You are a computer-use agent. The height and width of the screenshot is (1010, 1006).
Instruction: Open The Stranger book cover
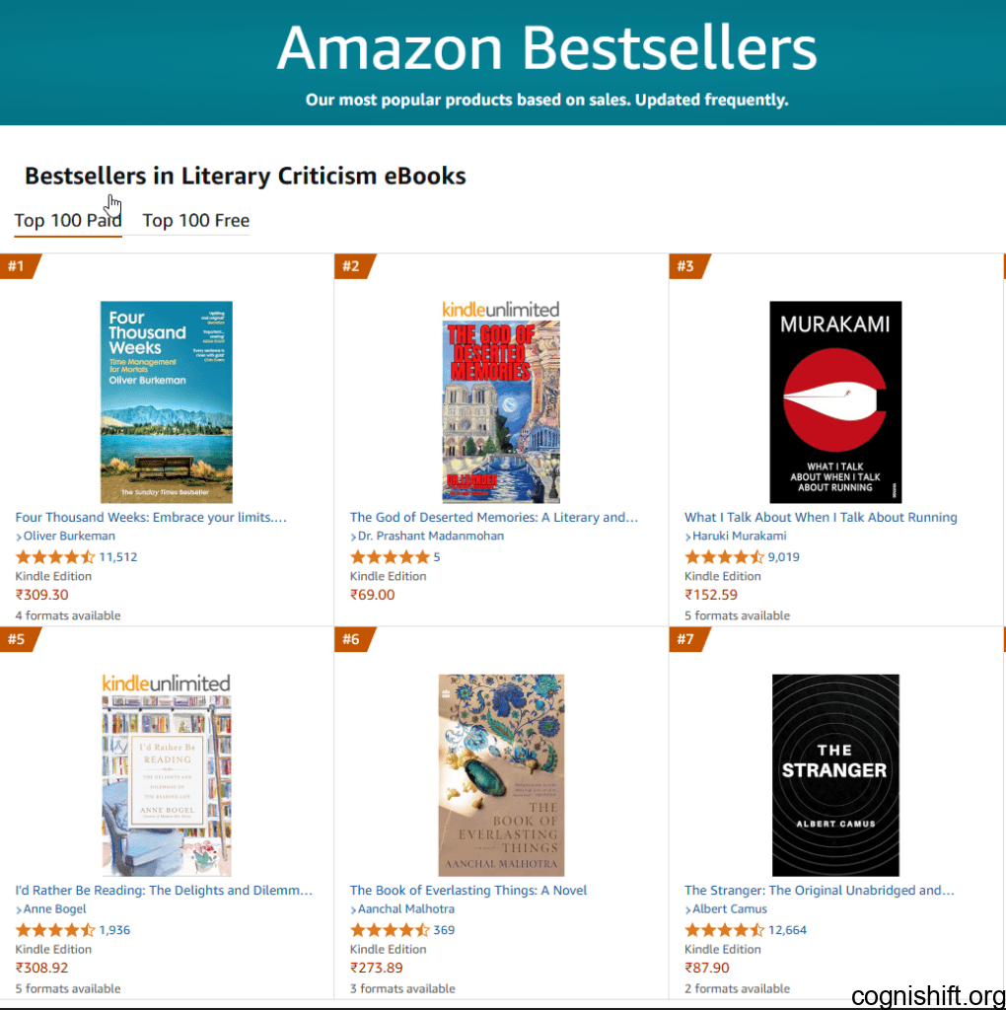point(835,775)
